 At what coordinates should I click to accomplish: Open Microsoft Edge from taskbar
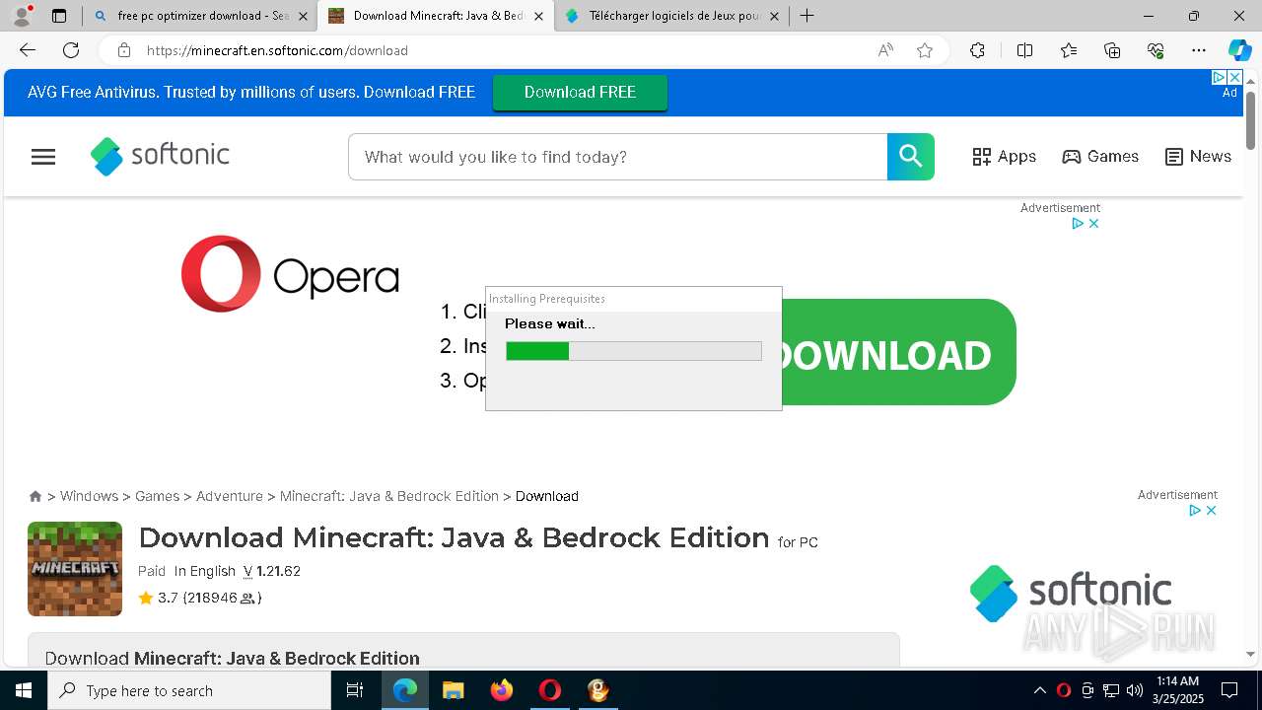[405, 690]
